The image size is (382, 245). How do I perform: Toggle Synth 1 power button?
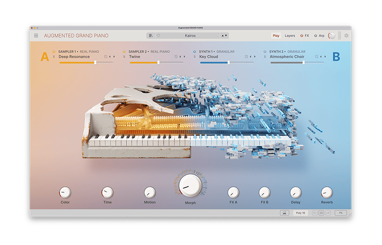(x=194, y=51)
